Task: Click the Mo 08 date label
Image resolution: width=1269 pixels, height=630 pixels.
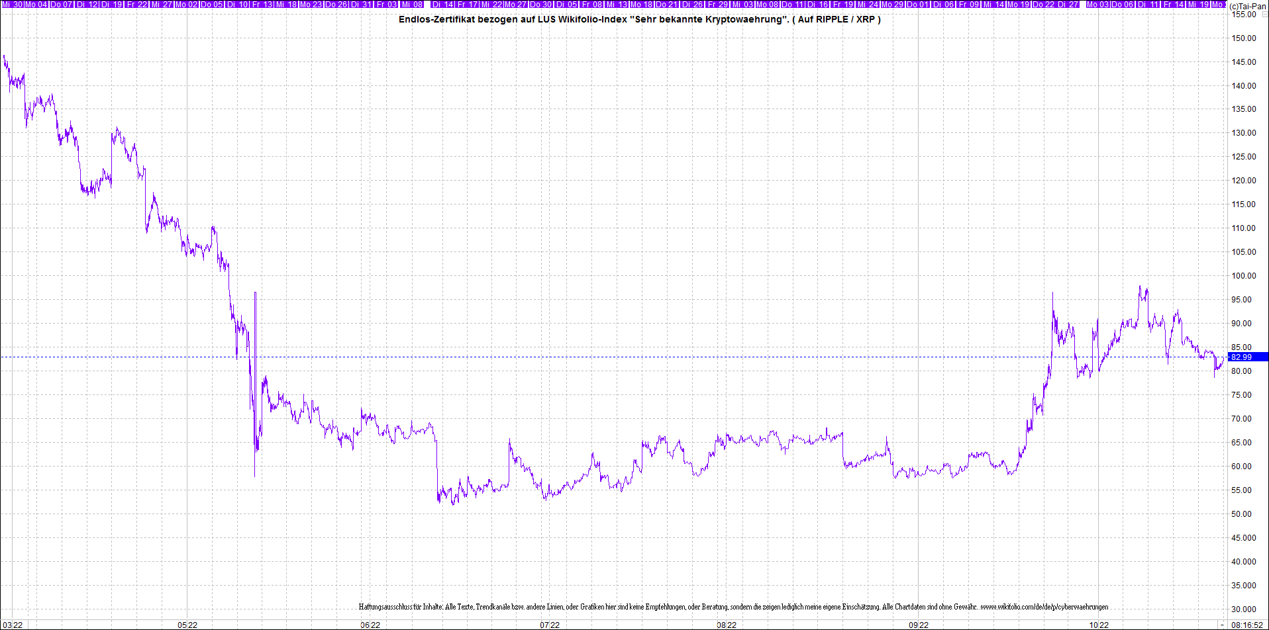Action: pyautogui.click(x=768, y=4)
